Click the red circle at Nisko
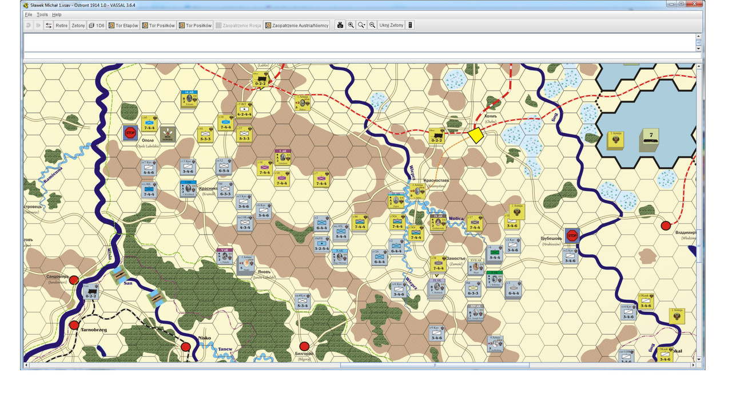The width and height of the screenshot is (732, 412). [x=185, y=347]
